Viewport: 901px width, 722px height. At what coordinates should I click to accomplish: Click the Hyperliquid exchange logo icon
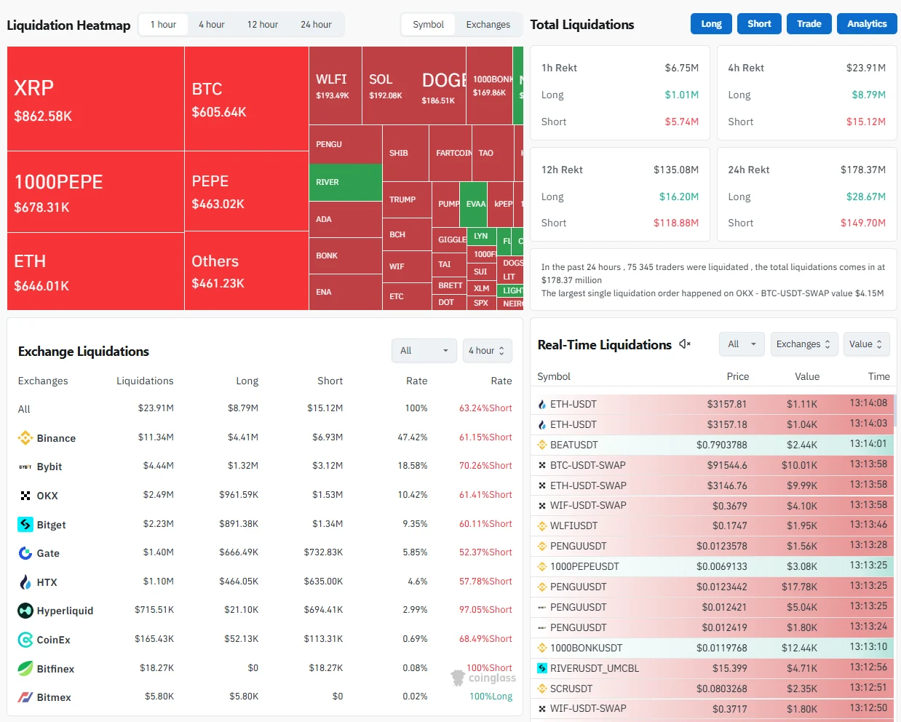(25, 611)
